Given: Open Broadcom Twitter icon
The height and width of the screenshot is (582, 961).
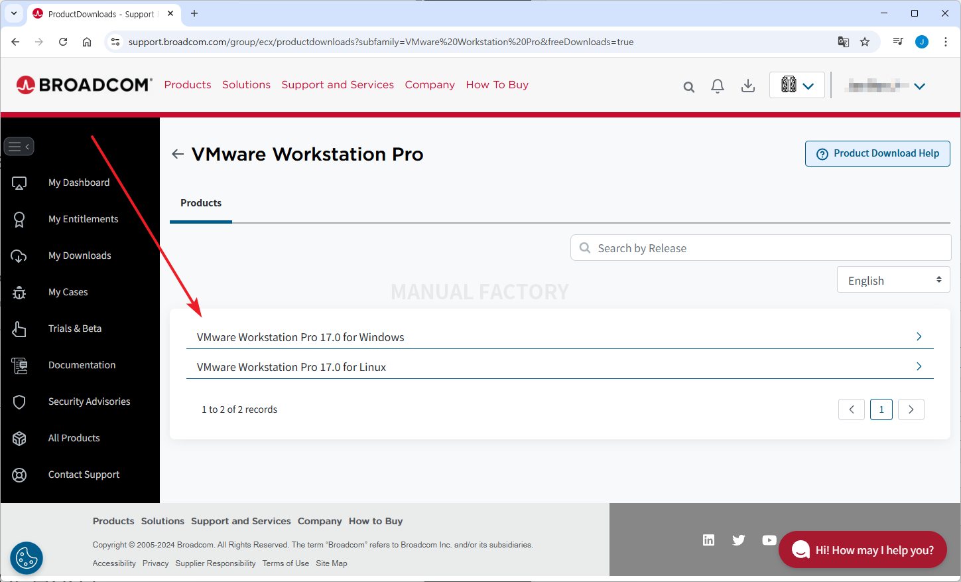Looking at the screenshot, I should tap(739, 540).
